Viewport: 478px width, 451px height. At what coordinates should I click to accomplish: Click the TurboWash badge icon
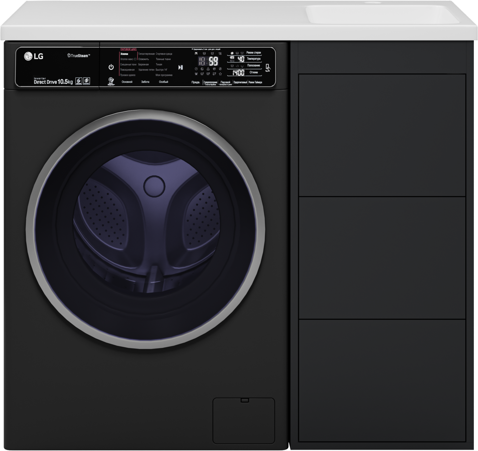coord(86,81)
